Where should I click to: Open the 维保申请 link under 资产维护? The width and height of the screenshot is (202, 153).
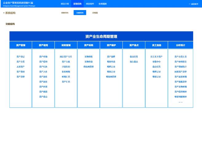111,62
